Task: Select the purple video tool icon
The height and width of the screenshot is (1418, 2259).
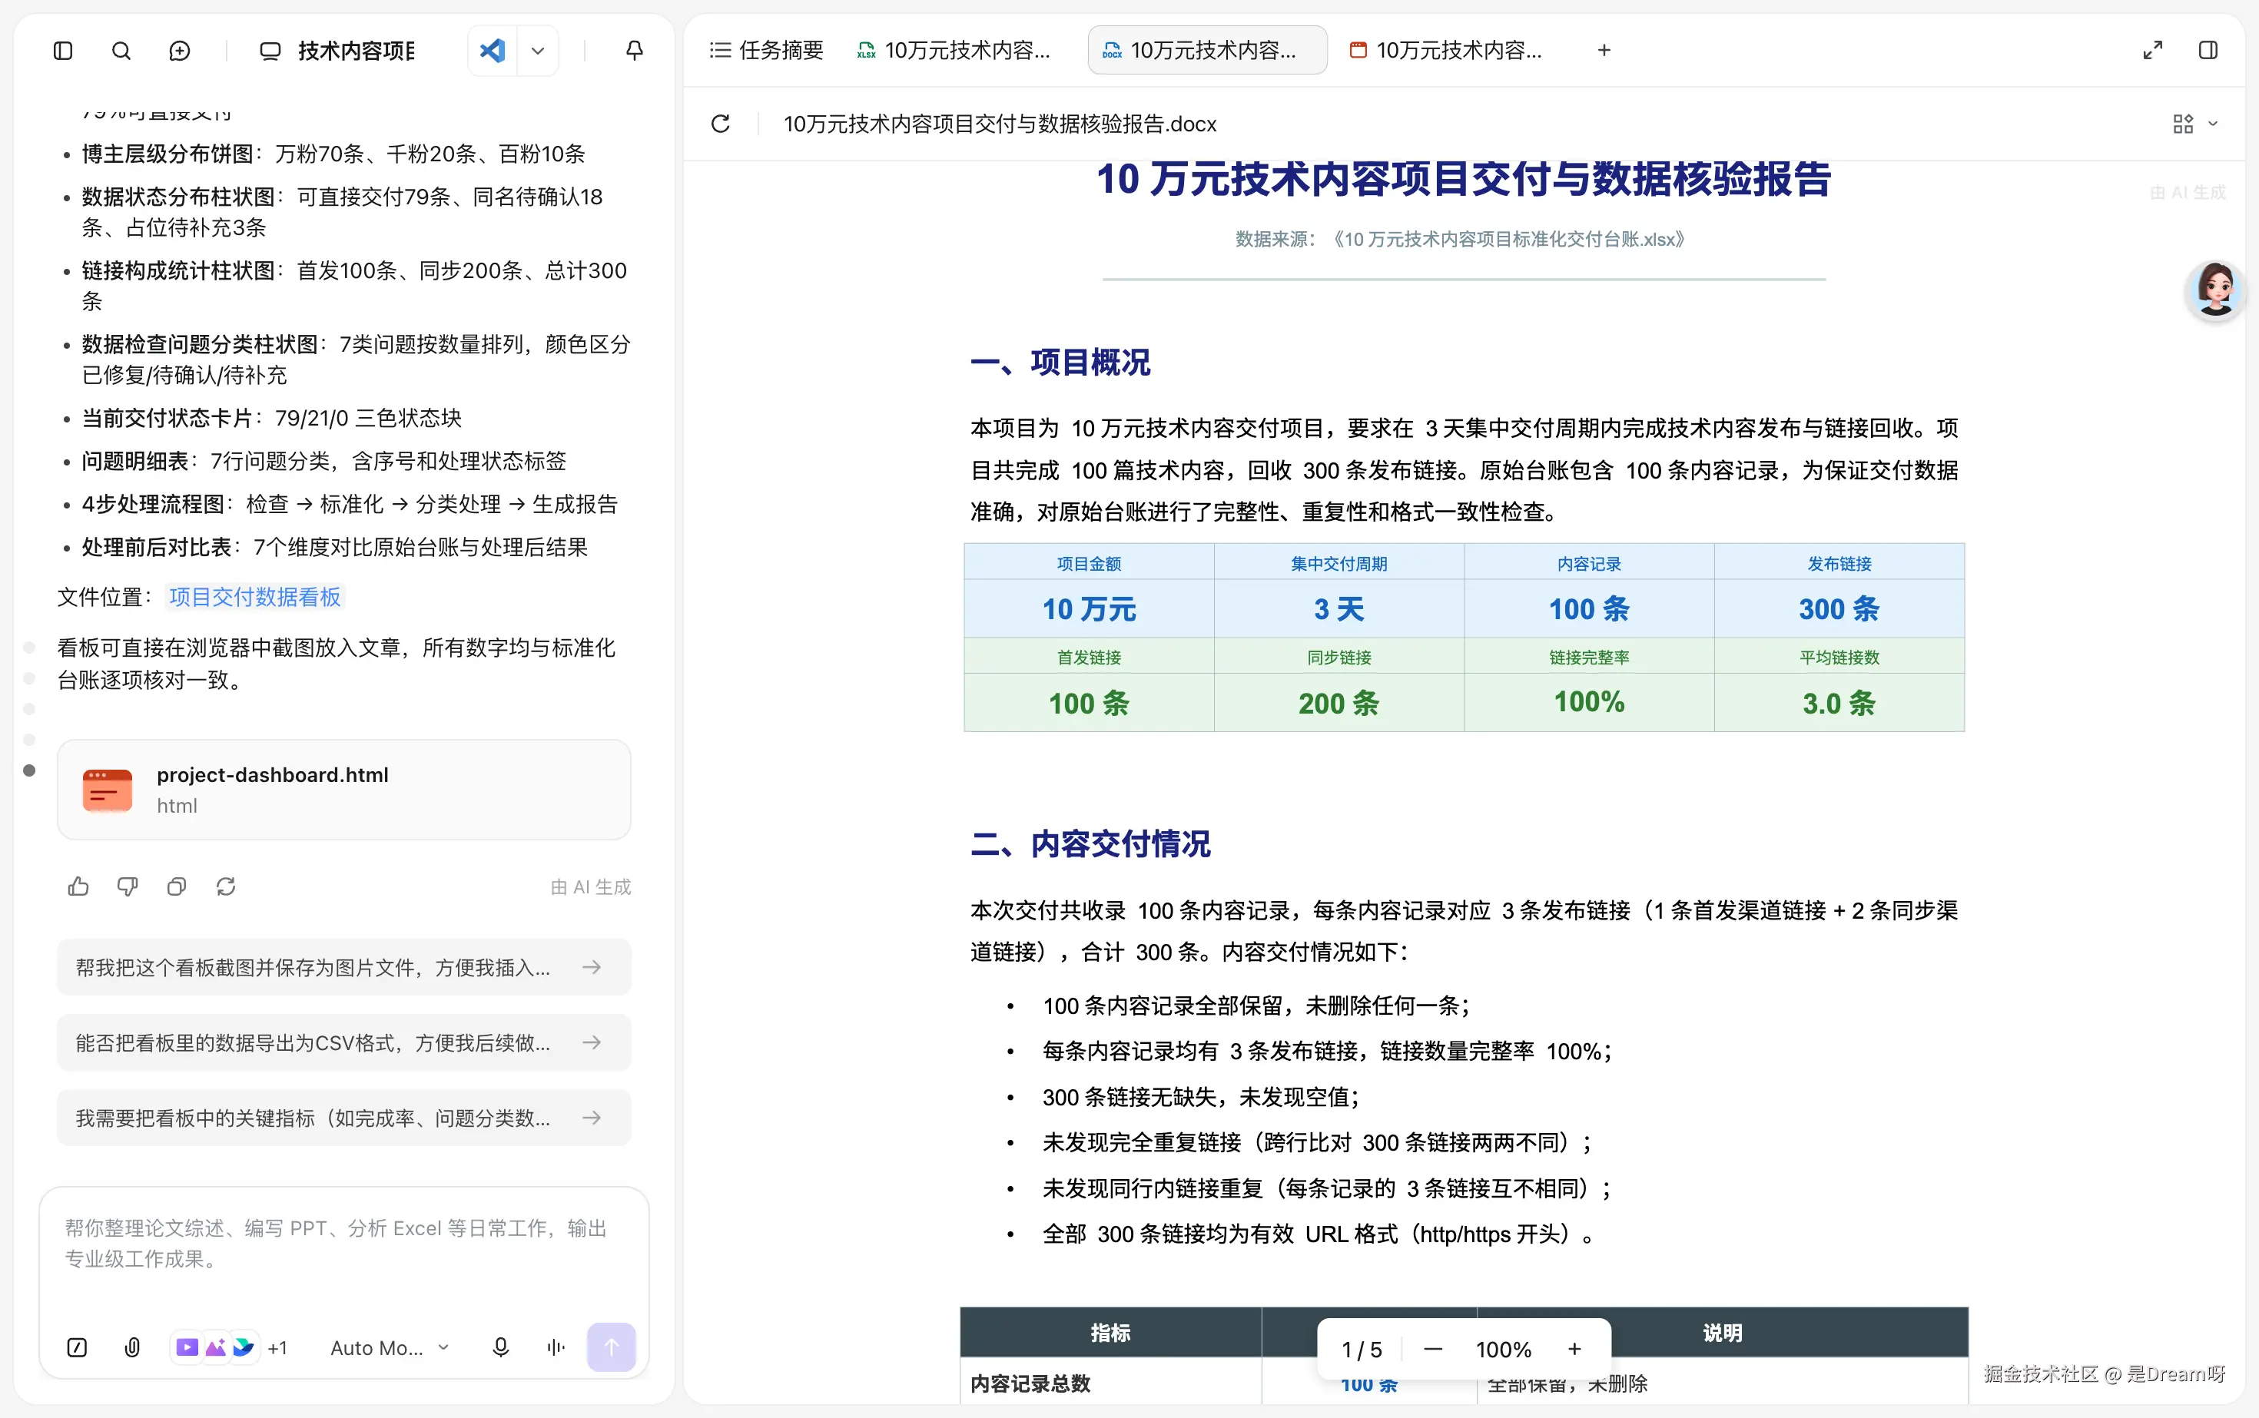Action: point(187,1347)
